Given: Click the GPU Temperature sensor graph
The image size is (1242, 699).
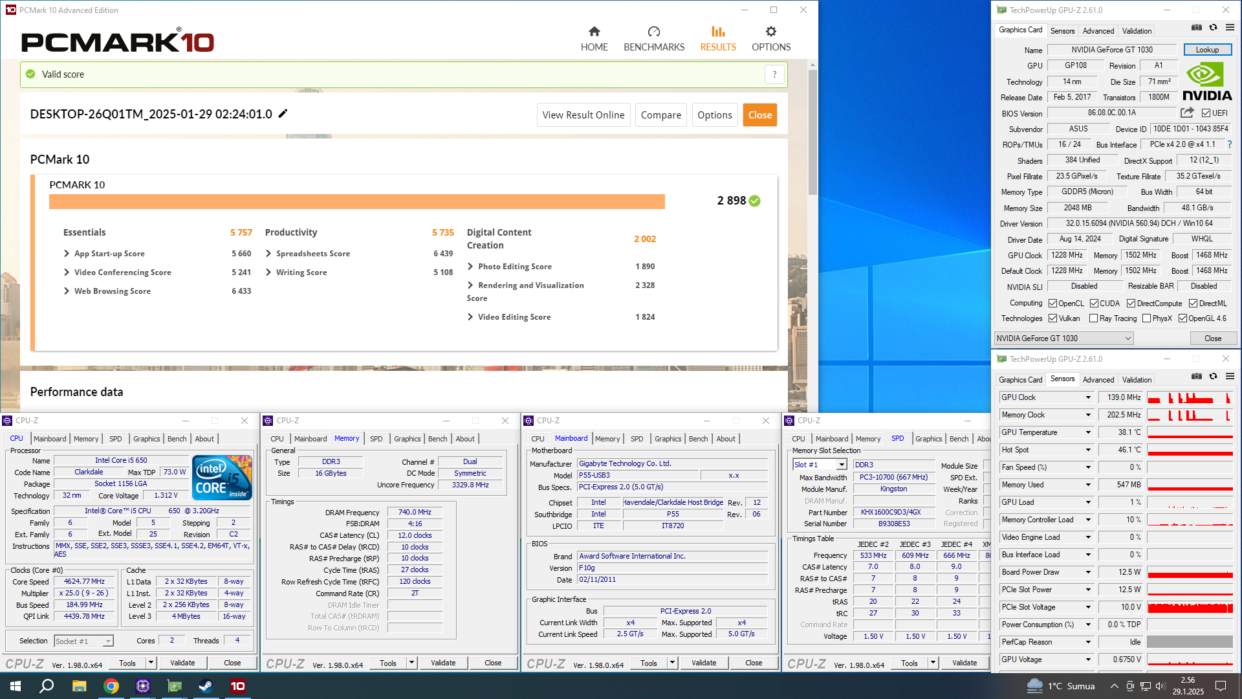Looking at the screenshot, I should pyautogui.click(x=1190, y=432).
